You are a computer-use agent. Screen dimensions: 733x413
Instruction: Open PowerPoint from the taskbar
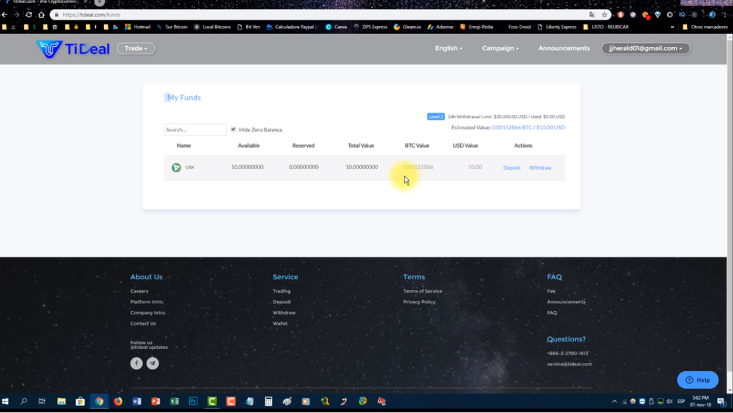(x=155, y=402)
